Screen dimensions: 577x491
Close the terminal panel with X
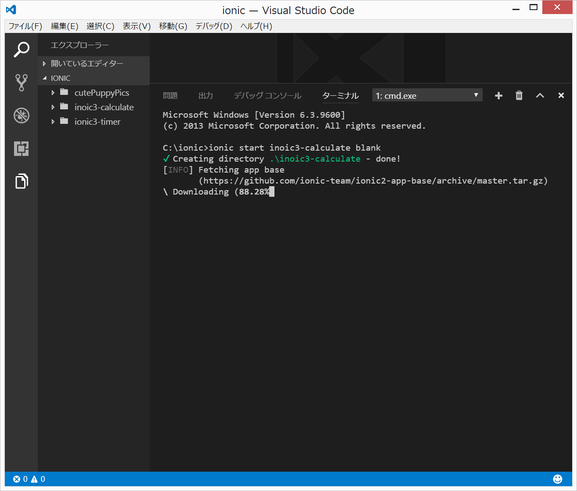[561, 96]
